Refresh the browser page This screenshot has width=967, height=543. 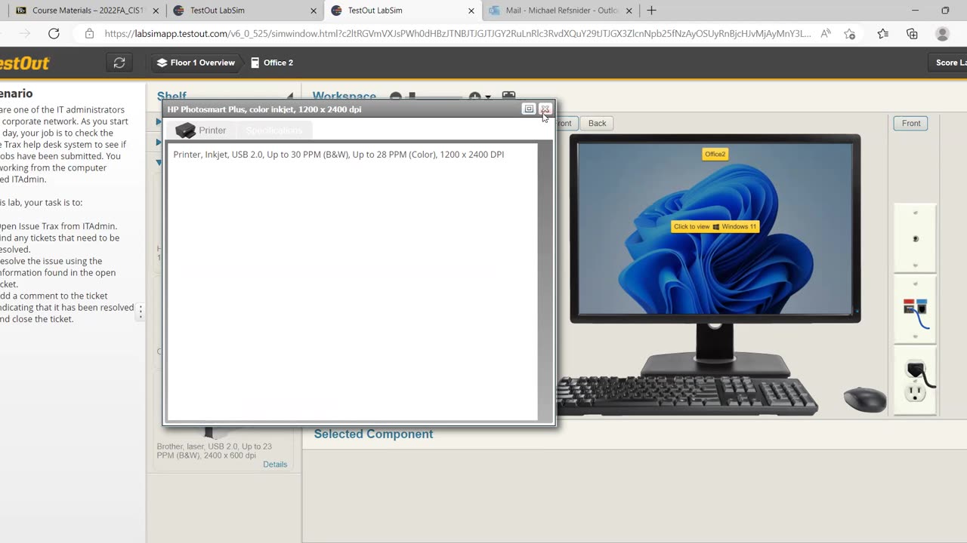pyautogui.click(x=54, y=33)
